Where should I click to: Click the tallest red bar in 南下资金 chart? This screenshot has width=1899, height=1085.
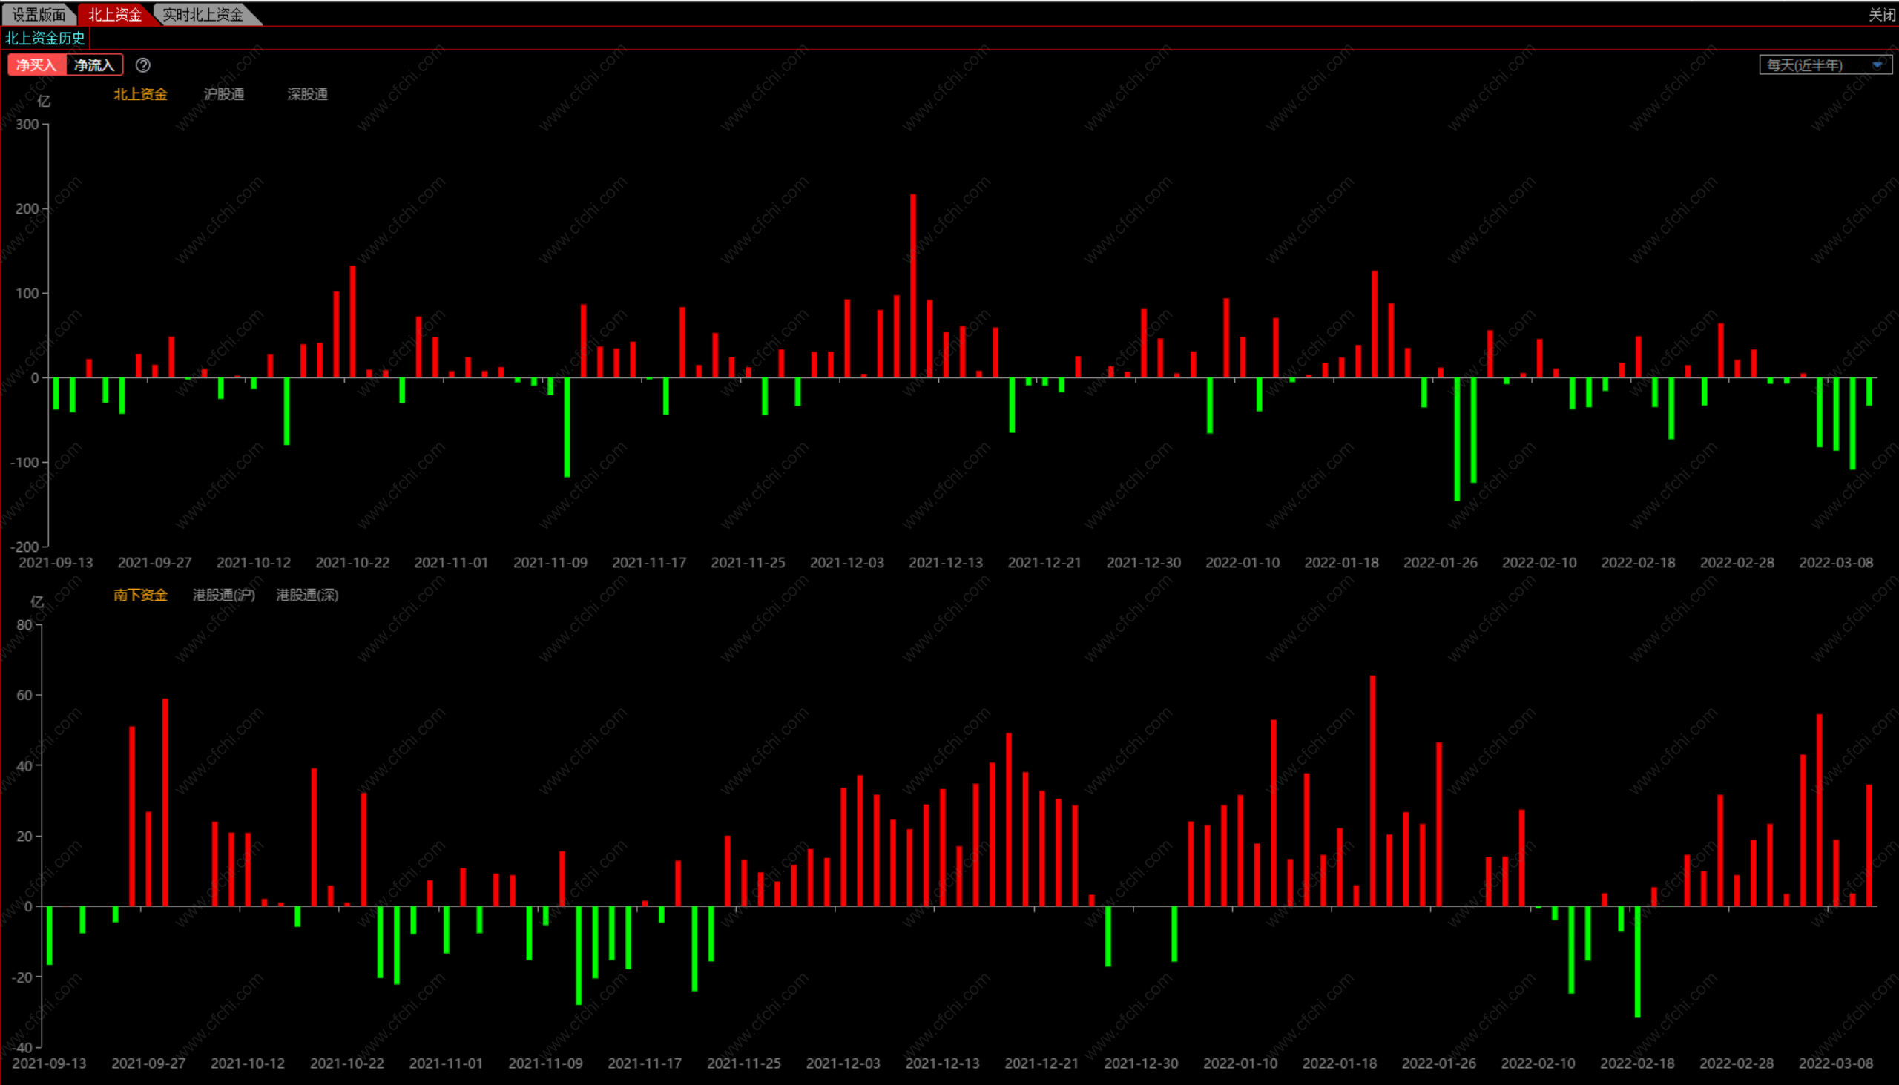1372,790
